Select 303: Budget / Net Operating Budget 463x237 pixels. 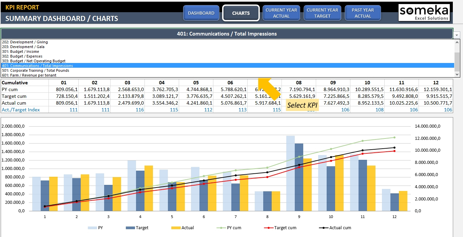click(x=34, y=61)
